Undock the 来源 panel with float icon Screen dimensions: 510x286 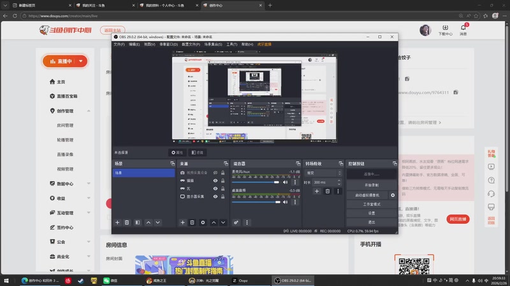(226, 164)
